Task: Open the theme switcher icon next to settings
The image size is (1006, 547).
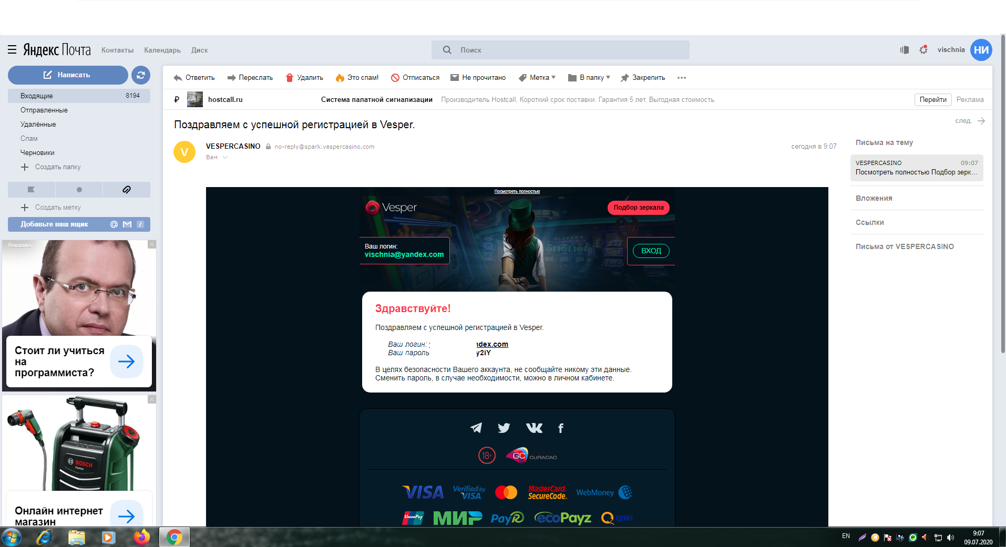Action: pos(905,50)
